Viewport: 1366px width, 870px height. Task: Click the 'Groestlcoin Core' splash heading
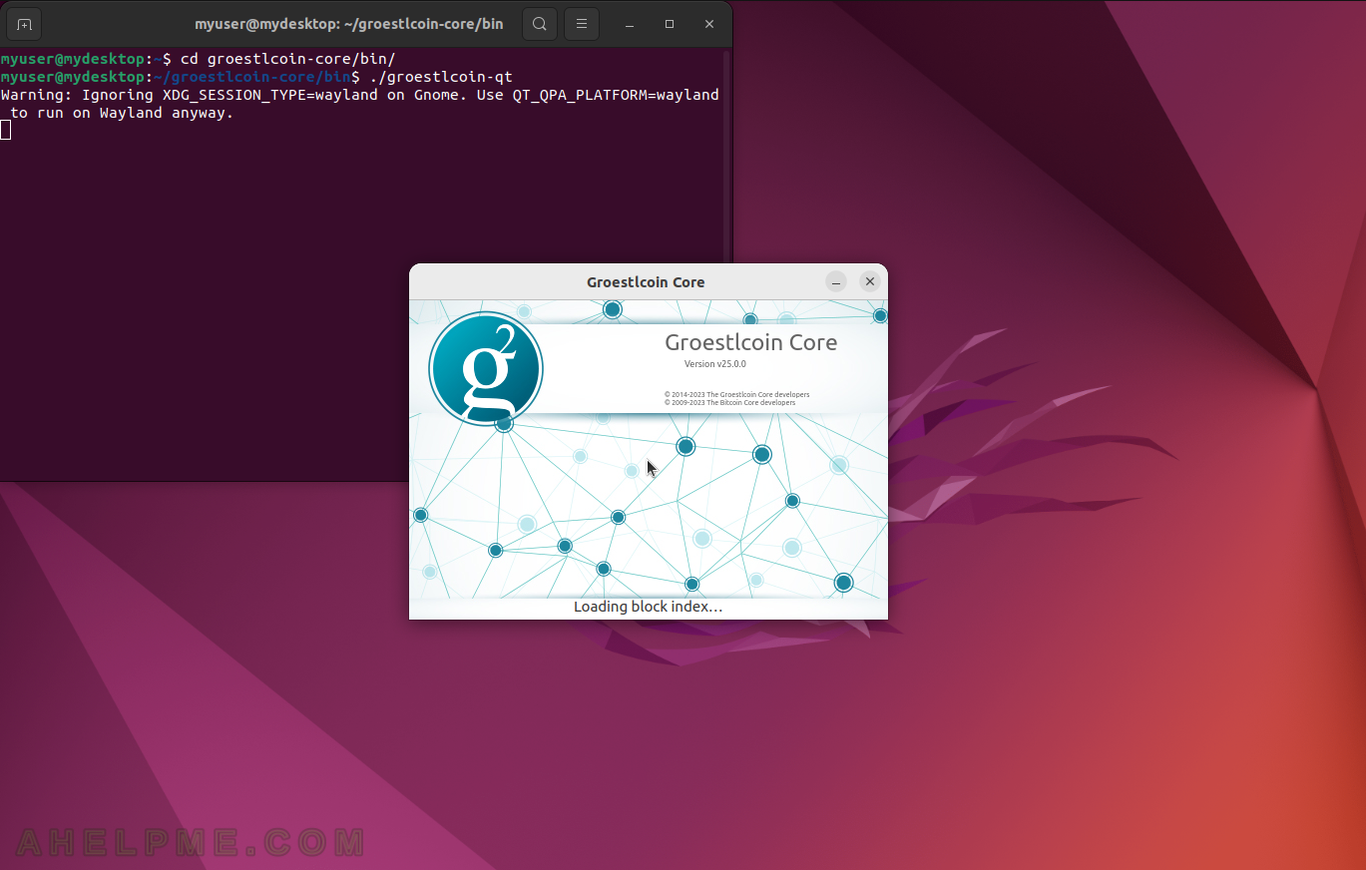click(x=751, y=342)
